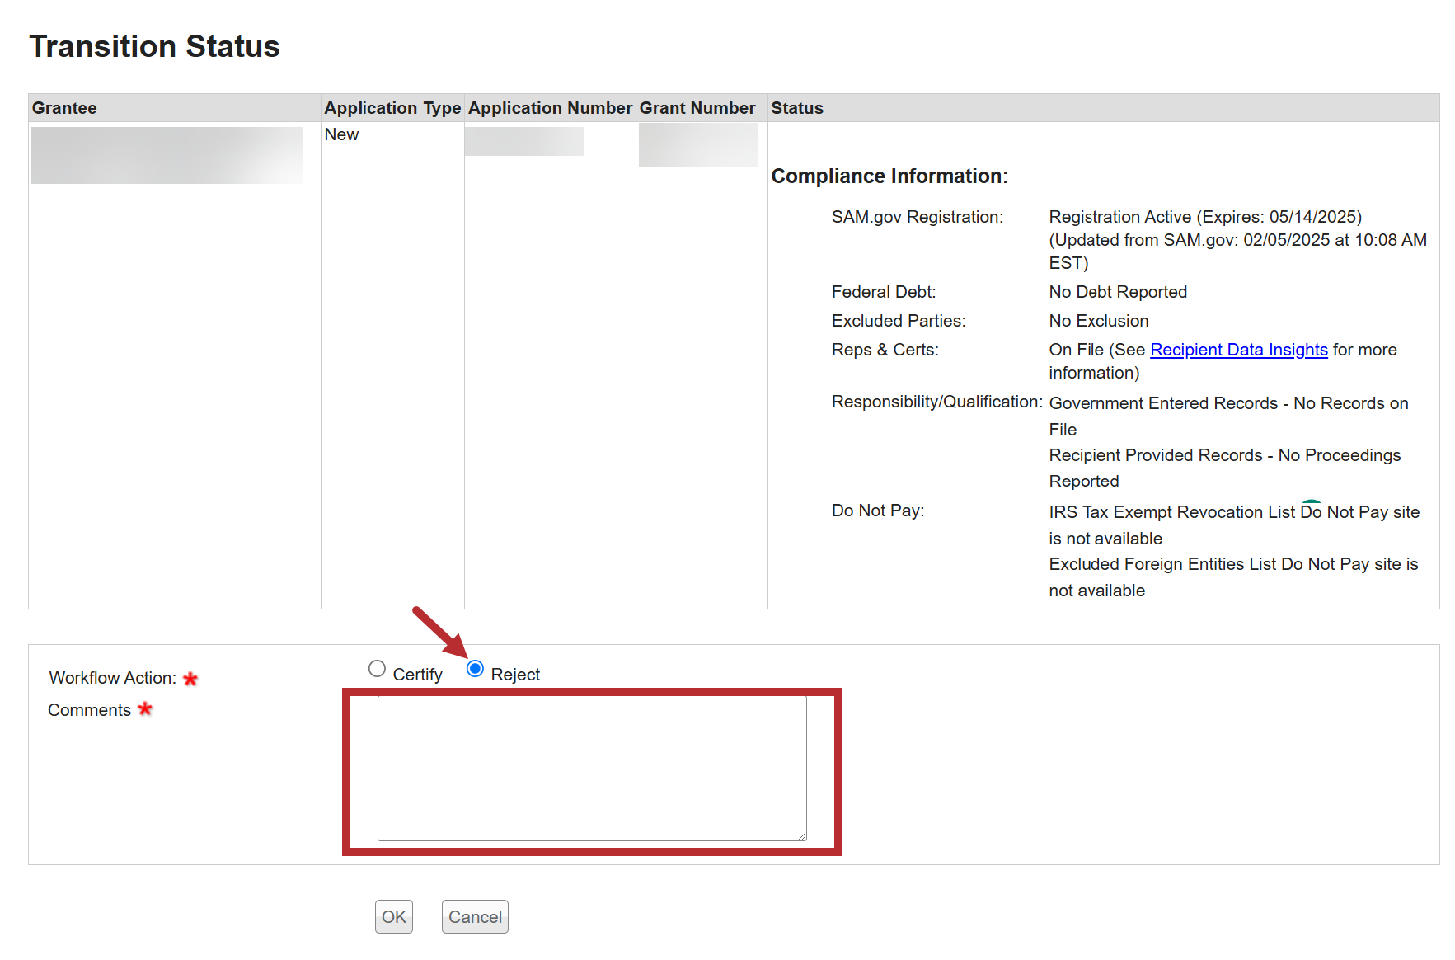
Task: Click the SAM.gov Registration label
Action: point(917,217)
